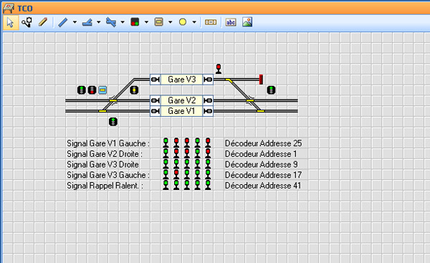Click the pencil edit tool
Viewport: 430px width, 263px height.
(x=43, y=22)
